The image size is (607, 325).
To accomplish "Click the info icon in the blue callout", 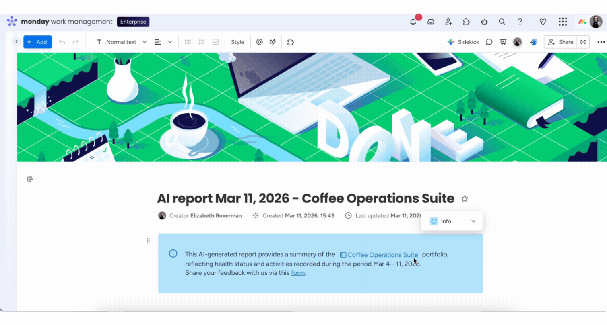I will (x=173, y=253).
